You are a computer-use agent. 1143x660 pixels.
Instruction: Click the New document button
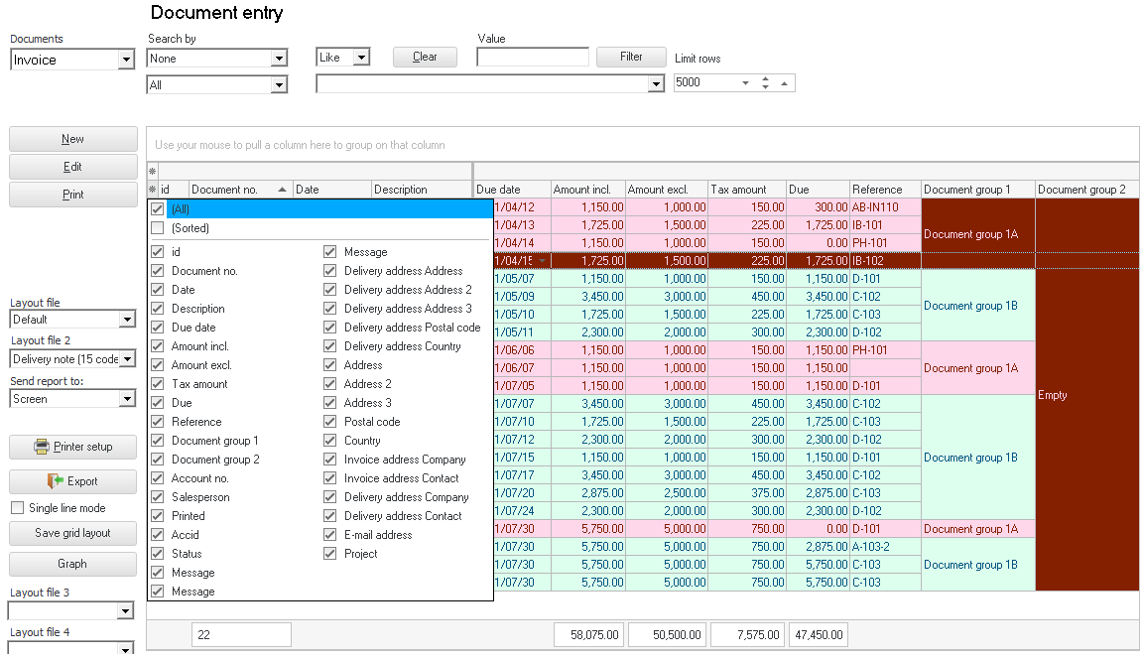72,139
